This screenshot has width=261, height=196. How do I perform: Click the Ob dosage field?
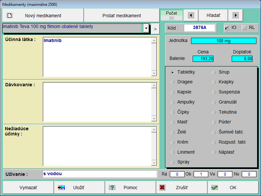201,175
